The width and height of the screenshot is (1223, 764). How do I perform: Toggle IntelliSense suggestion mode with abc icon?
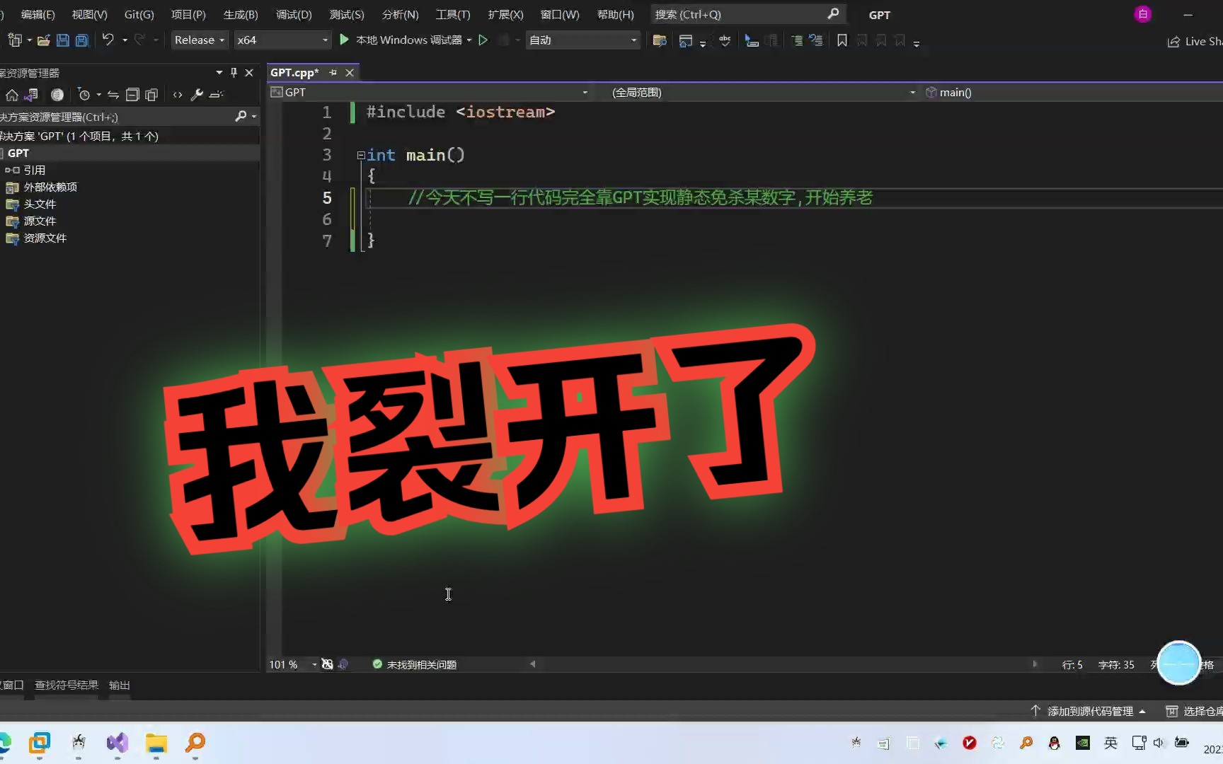[x=724, y=40]
